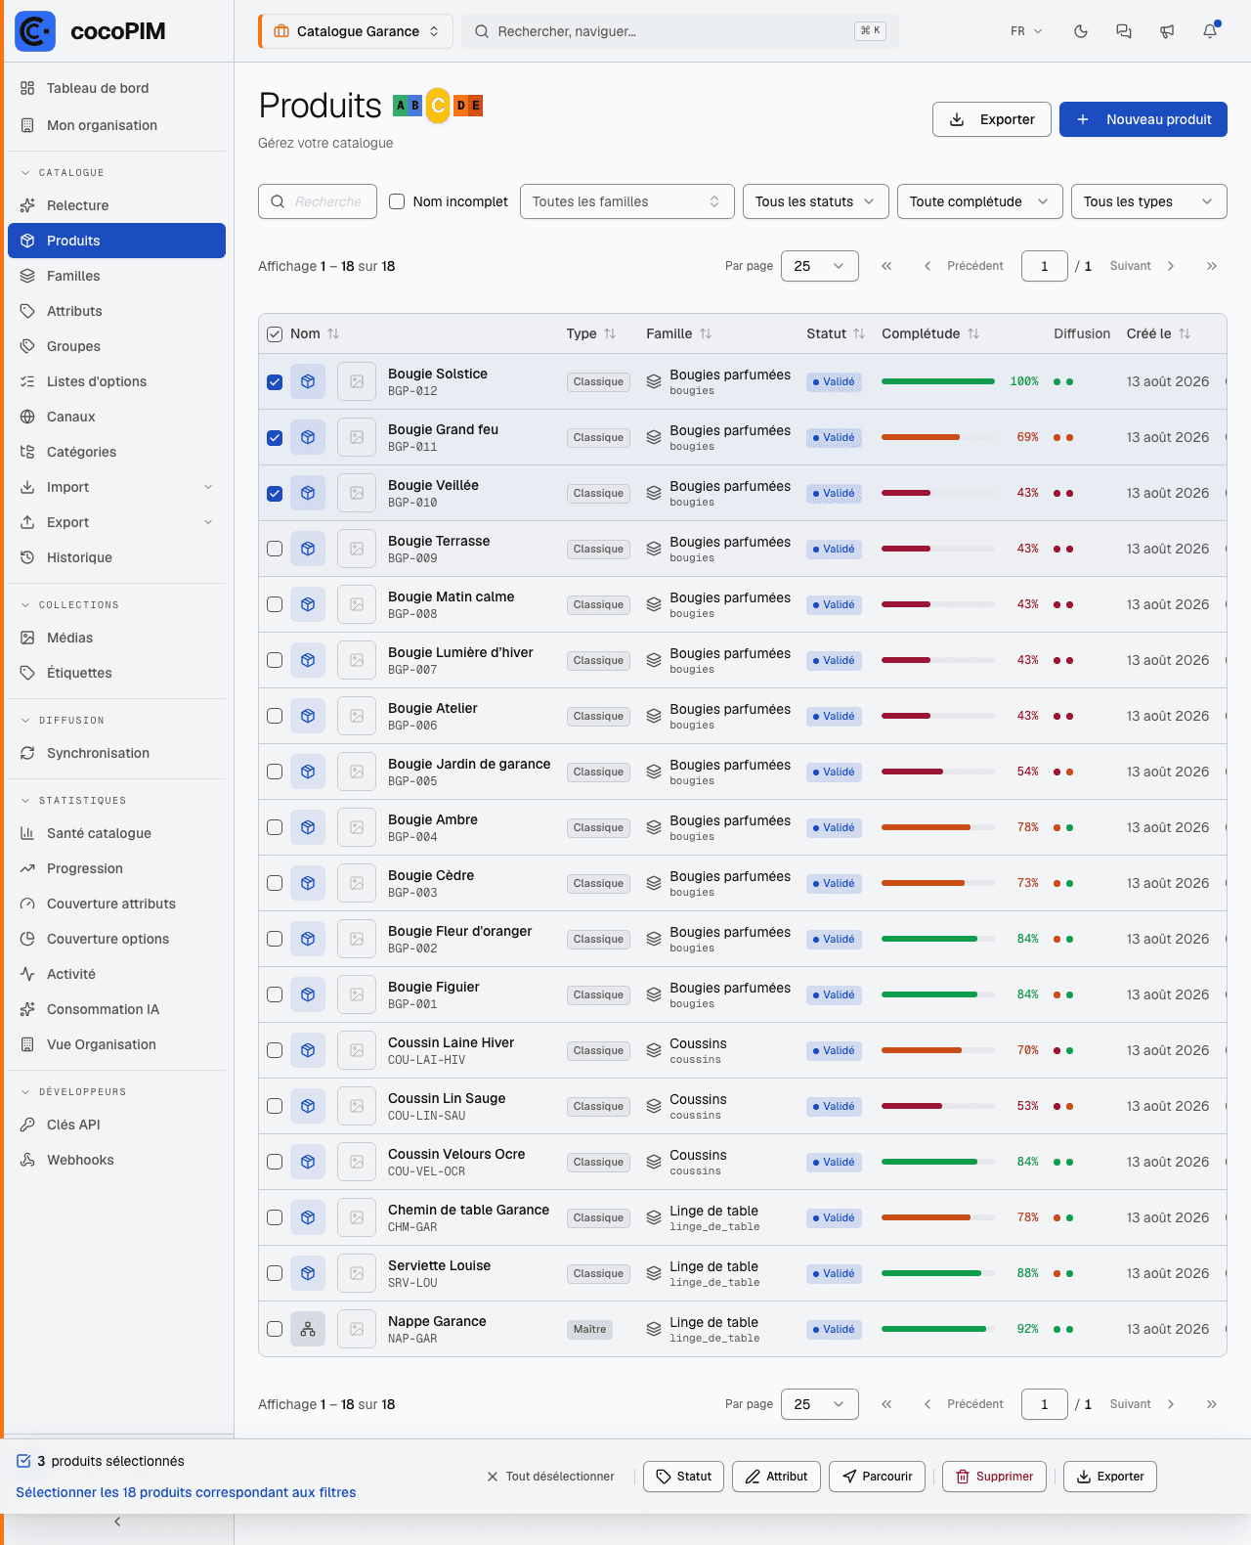1251x1545 pixels.
Task: Open Toutes les familles filter
Action: (x=627, y=201)
